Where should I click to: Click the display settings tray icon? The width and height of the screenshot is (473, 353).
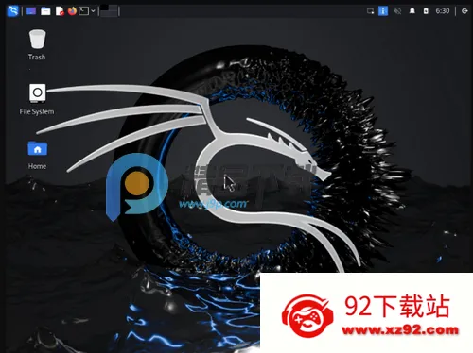370,11
